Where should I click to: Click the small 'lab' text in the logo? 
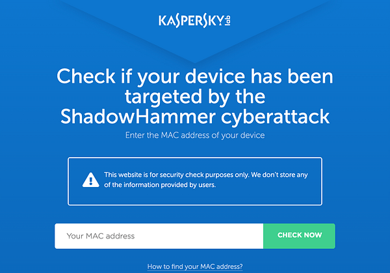227,21
